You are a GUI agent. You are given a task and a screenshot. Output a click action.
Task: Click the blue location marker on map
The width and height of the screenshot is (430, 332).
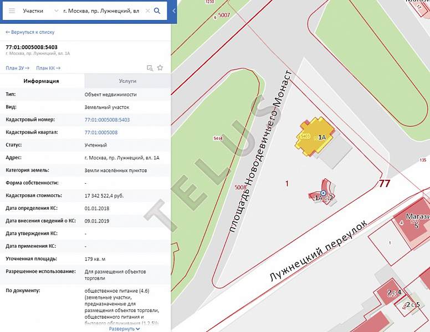[x=323, y=193]
